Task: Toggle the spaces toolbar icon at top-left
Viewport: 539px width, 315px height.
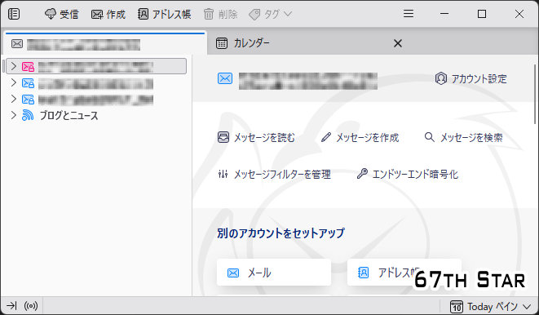Action: coord(14,14)
